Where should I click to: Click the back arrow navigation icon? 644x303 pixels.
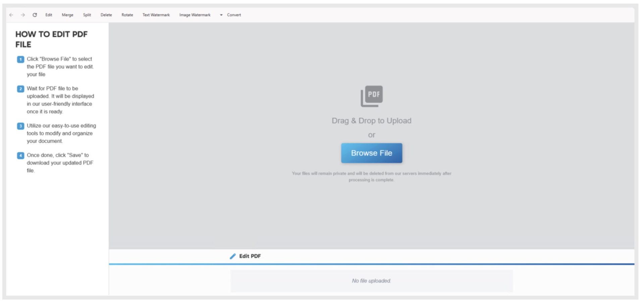pyautogui.click(x=11, y=15)
